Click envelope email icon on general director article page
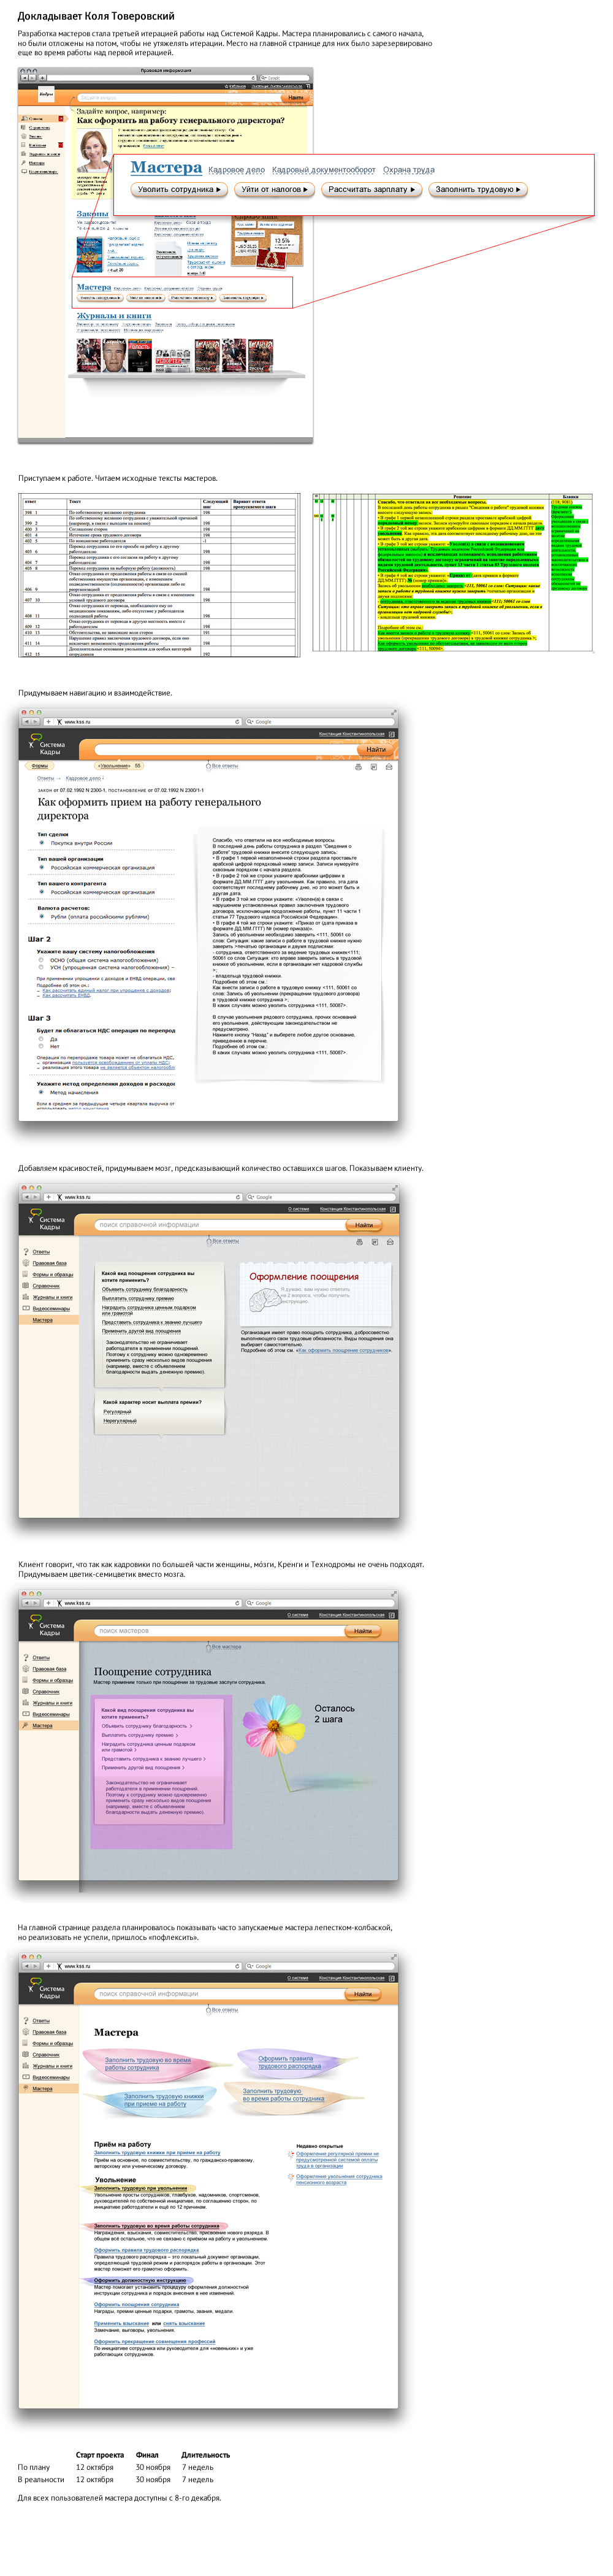The image size is (613, 2576). click(x=389, y=767)
